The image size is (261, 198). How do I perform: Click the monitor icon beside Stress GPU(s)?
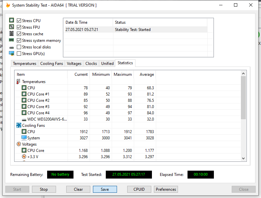(x=12, y=53)
